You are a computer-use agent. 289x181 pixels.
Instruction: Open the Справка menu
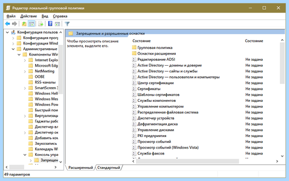coord(60,16)
